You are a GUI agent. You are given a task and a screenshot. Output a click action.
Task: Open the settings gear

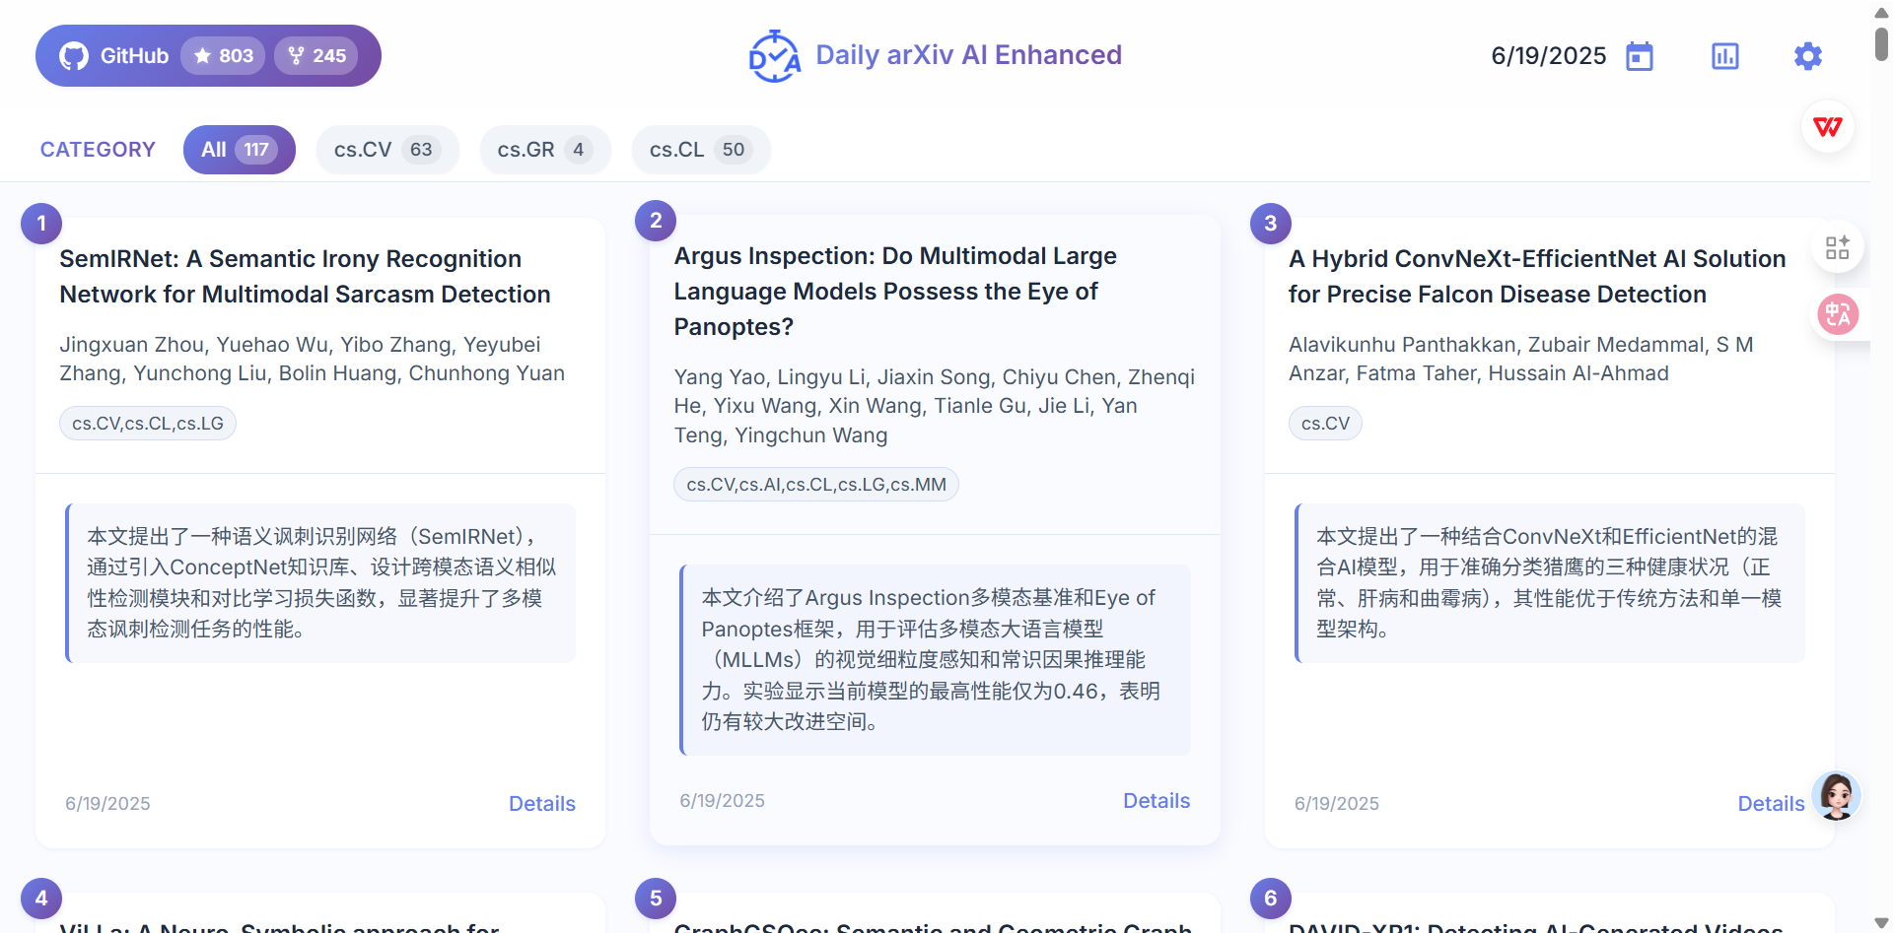point(1807,56)
